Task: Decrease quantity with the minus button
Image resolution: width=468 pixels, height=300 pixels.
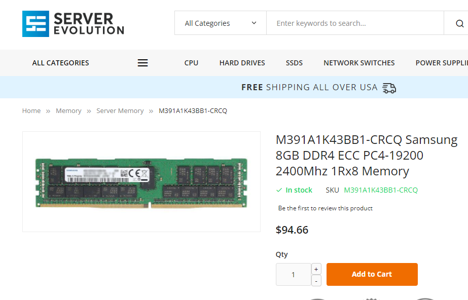Action: point(316,281)
